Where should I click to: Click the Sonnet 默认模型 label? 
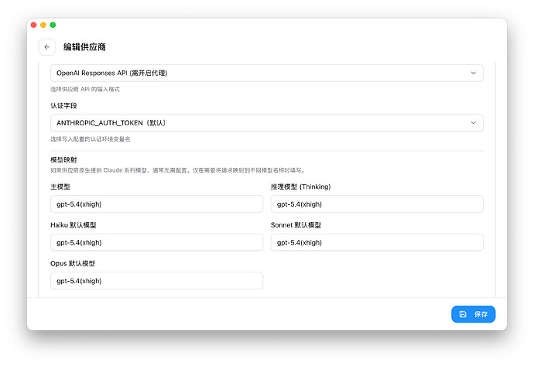(296, 225)
